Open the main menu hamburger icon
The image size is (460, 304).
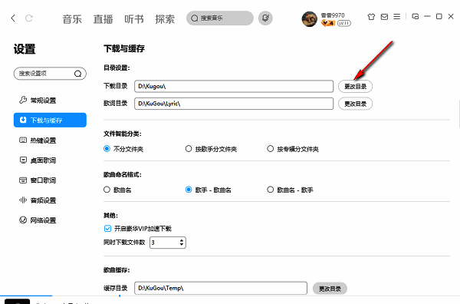click(396, 17)
